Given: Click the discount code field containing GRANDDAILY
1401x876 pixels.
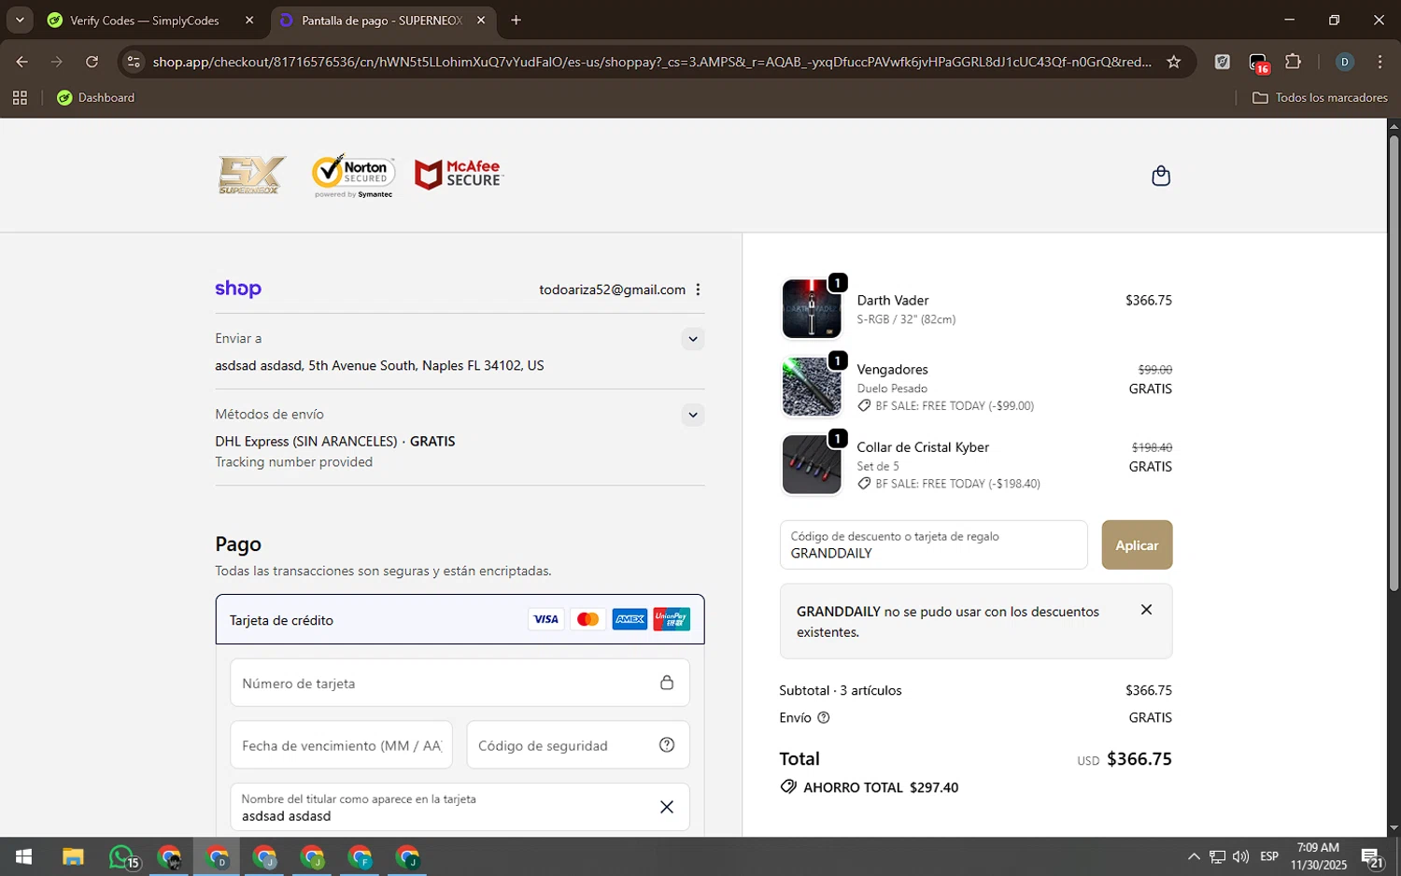Looking at the screenshot, I should [934, 544].
